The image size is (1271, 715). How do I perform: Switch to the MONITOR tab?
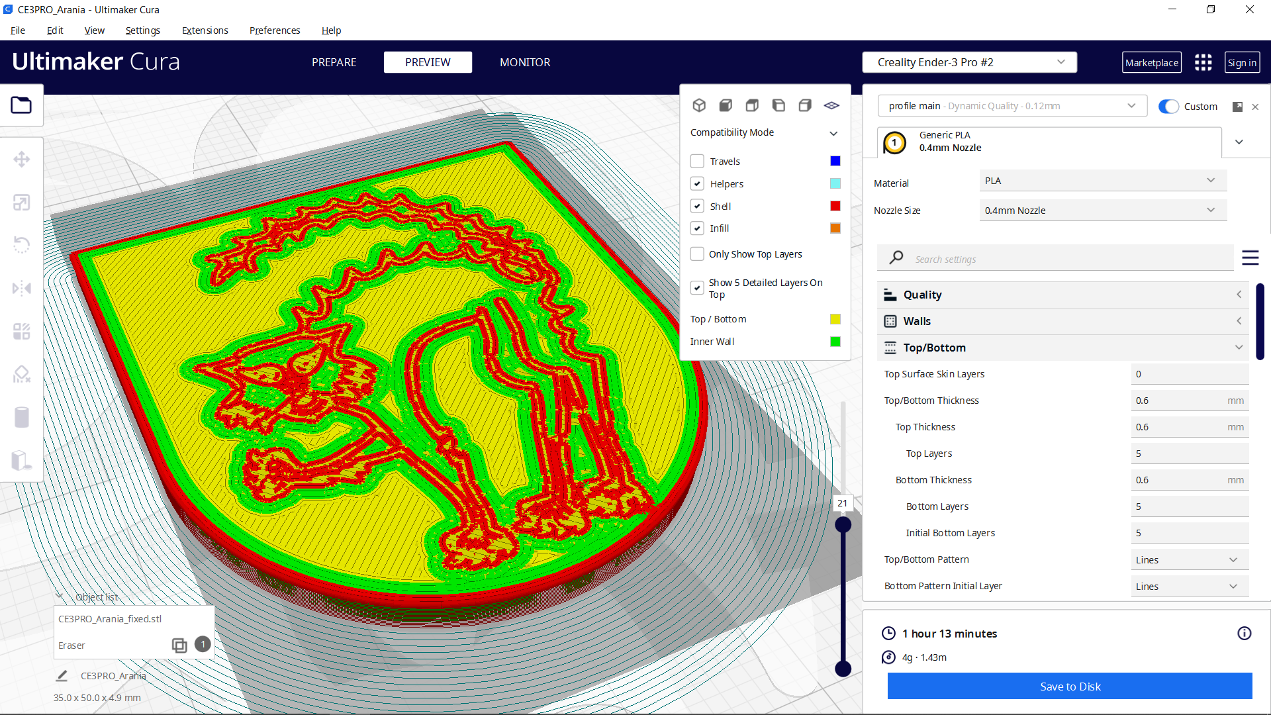525,62
